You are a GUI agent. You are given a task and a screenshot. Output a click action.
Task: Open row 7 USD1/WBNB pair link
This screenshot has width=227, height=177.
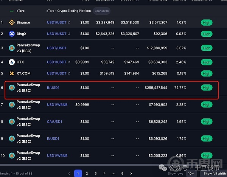57,105
